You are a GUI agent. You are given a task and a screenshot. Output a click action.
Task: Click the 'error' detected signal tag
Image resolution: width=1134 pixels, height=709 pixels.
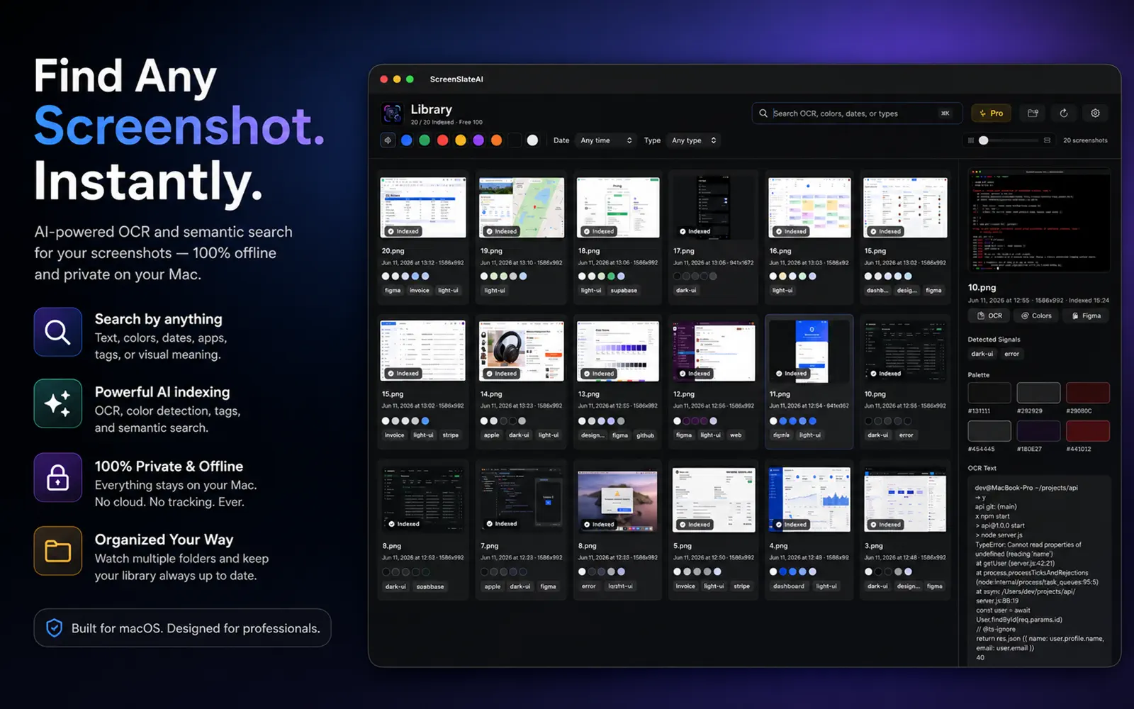pos(1011,354)
